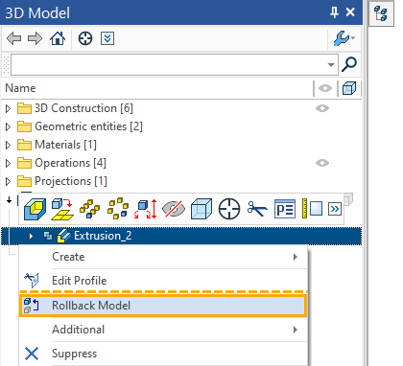This screenshot has width=403, height=366.
Task: Open the search field dropdown arrow
Action: (331, 65)
